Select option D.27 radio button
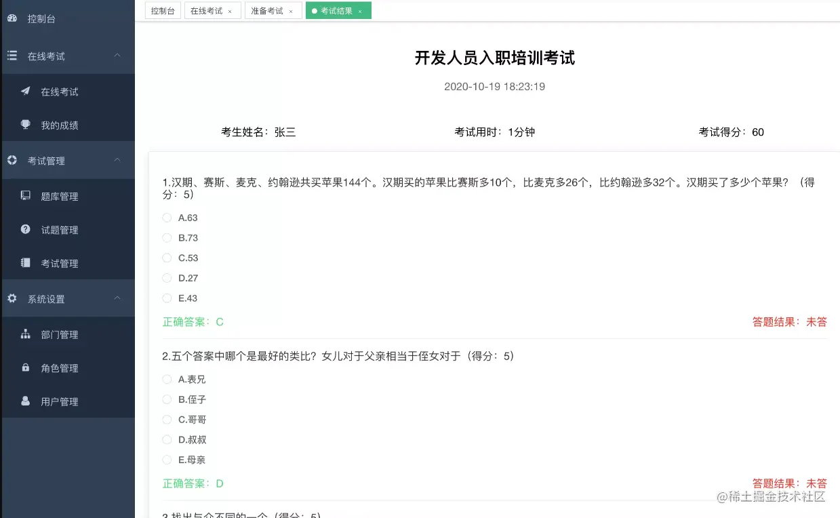 pos(167,278)
